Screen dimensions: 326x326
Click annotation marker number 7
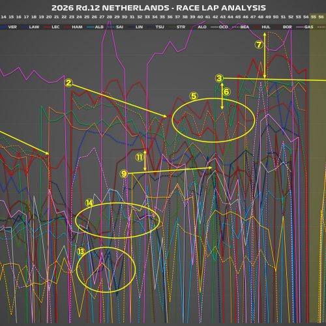[259, 45]
